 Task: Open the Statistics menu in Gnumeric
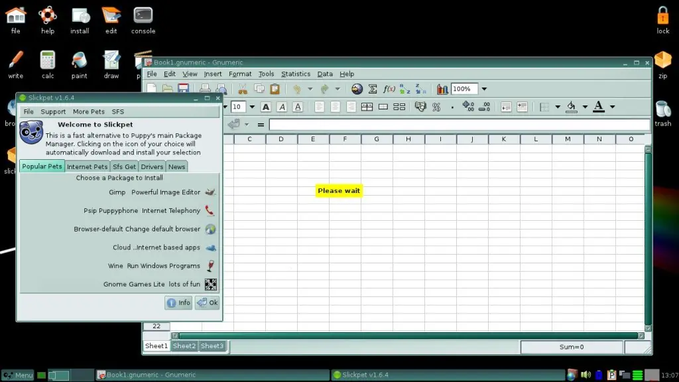(295, 74)
